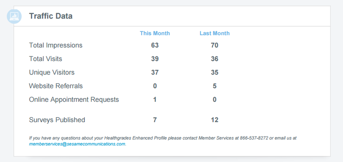Select the This Month column header
Image resolution: width=343 pixels, height=162 pixels.
155,33
